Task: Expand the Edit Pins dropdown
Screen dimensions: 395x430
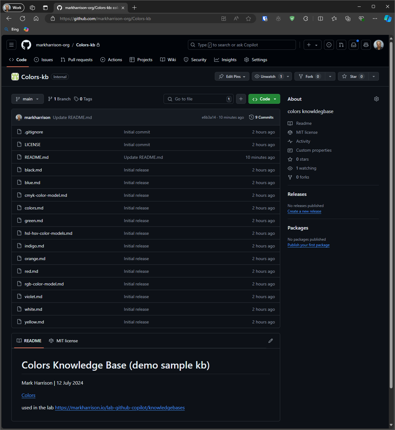Action: click(x=232, y=77)
